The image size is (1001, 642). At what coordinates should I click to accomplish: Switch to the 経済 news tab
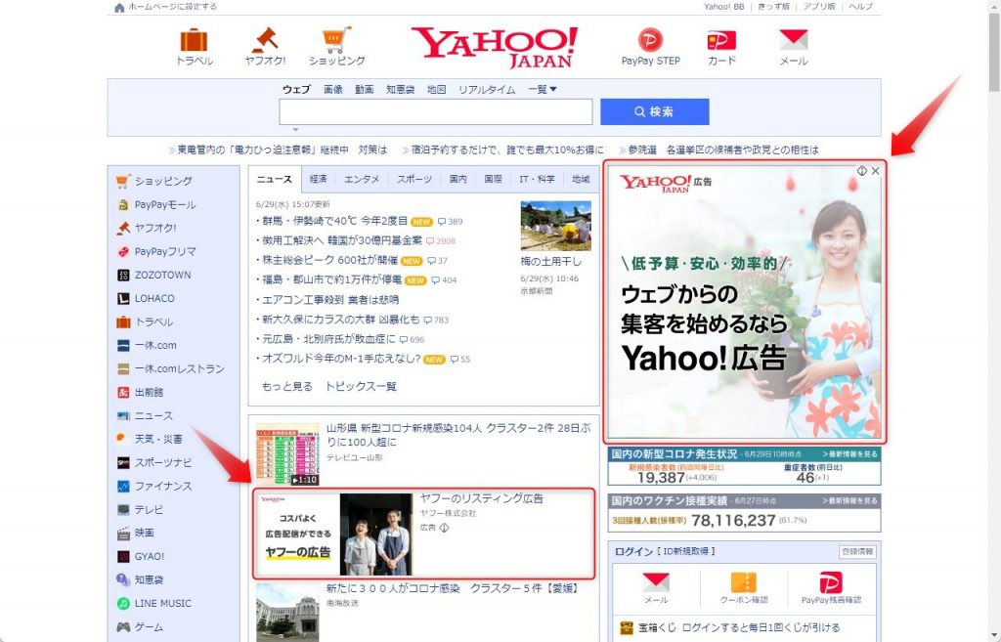pos(318,180)
